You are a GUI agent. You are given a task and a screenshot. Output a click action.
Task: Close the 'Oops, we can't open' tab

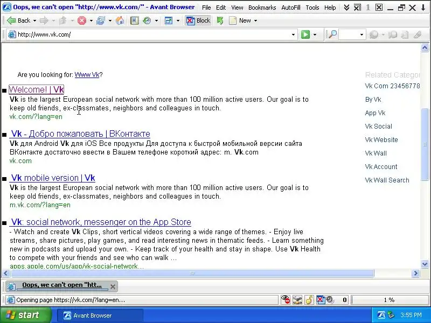point(113,287)
